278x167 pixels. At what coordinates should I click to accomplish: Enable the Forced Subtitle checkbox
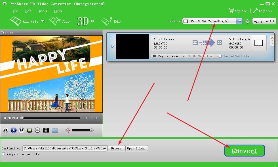click(x=220, y=56)
